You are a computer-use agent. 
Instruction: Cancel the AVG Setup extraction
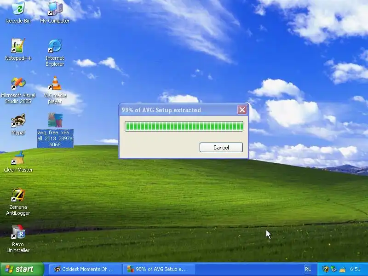(x=221, y=147)
